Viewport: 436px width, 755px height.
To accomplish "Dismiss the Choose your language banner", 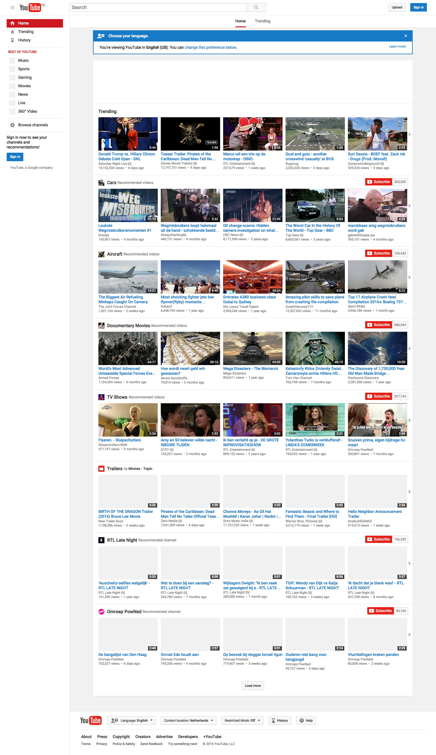I will pyautogui.click(x=406, y=36).
